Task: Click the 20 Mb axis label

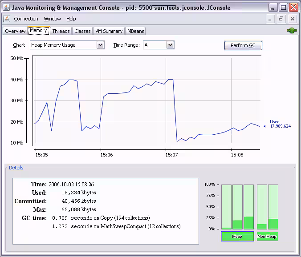Action: (x=17, y=122)
